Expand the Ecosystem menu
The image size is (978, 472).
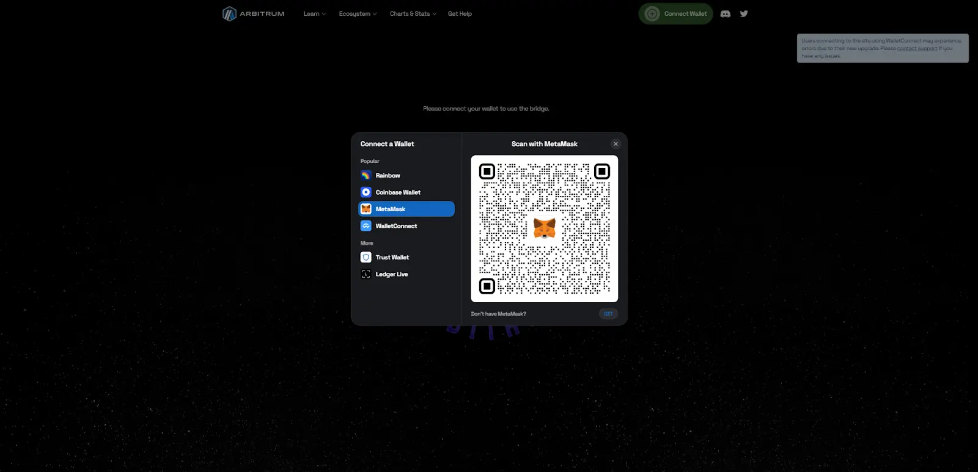coord(358,13)
